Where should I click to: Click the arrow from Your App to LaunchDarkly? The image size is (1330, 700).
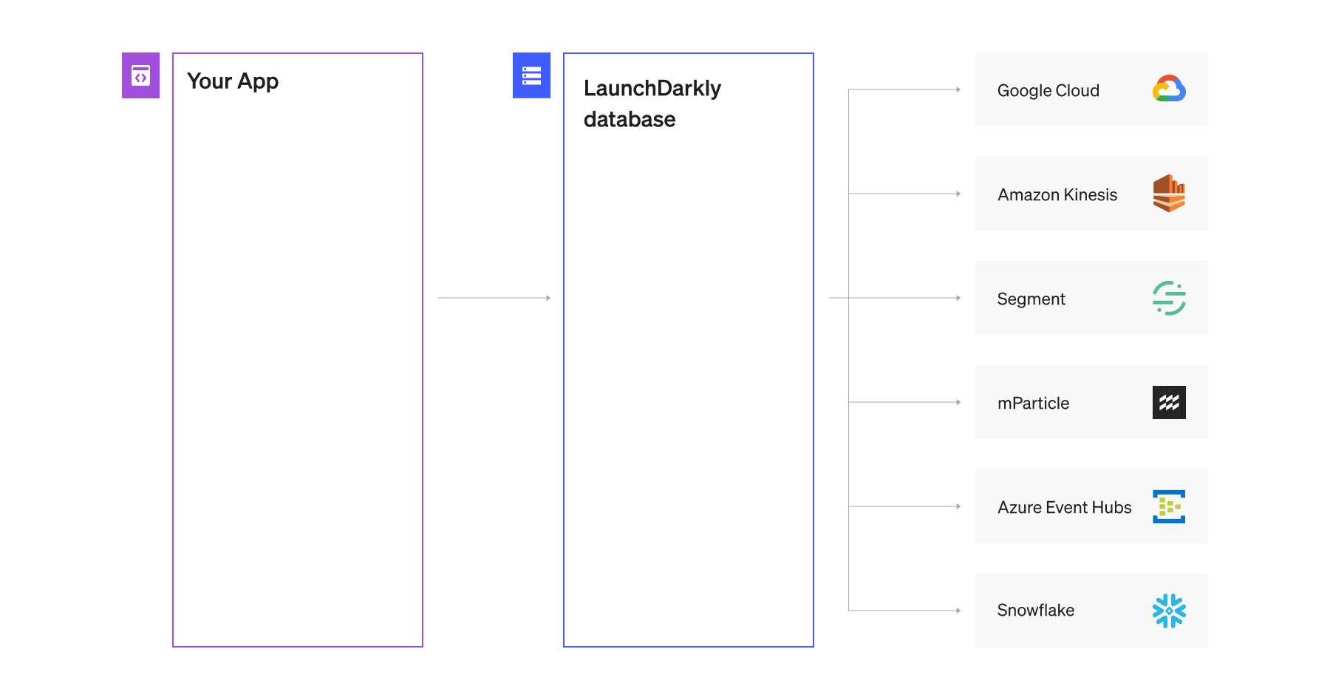click(x=494, y=298)
